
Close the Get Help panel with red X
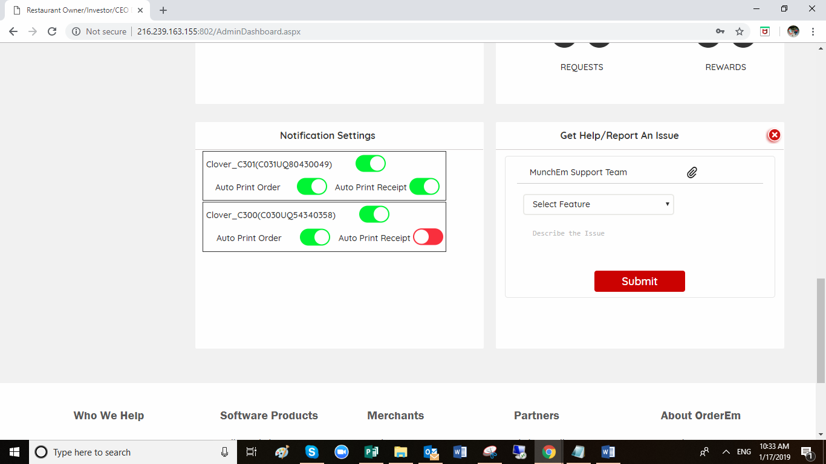pos(774,135)
